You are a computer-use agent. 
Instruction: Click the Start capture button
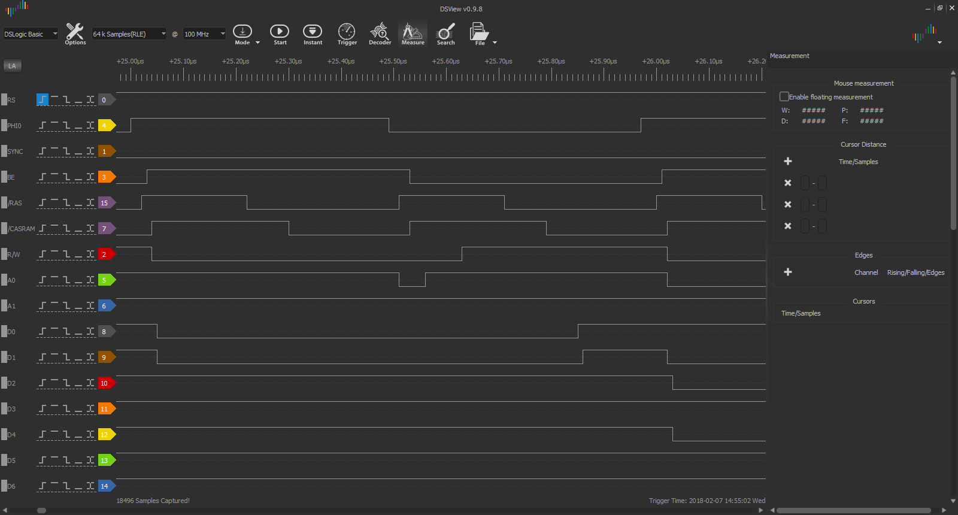click(x=280, y=34)
